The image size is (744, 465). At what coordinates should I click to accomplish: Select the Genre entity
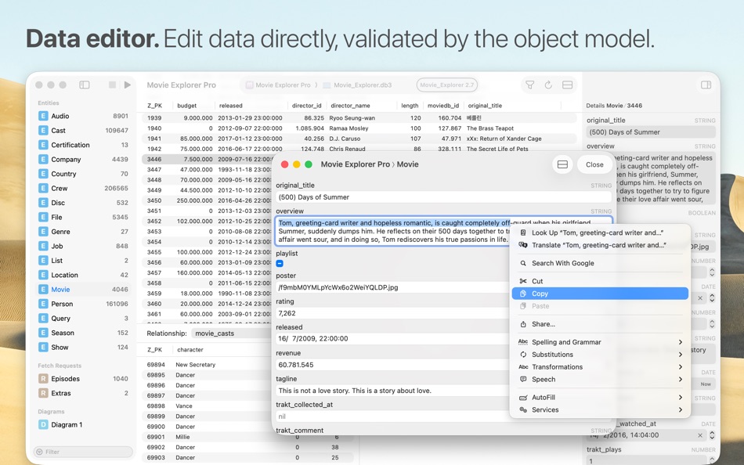tap(83, 232)
